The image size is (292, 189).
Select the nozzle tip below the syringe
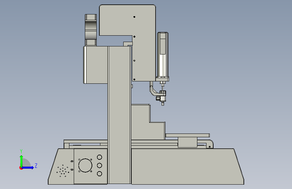pyautogui.click(x=163, y=104)
